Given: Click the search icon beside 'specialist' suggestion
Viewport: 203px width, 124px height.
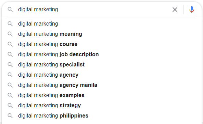Looking at the screenshot, I should coord(10,65).
